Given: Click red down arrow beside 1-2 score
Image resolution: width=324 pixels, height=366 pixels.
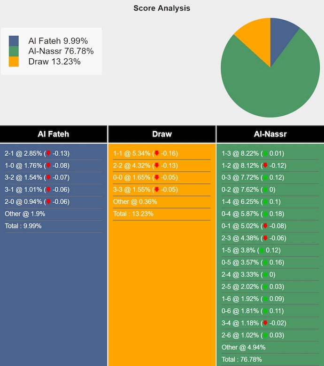Looking at the screenshot, I should [265, 166].
